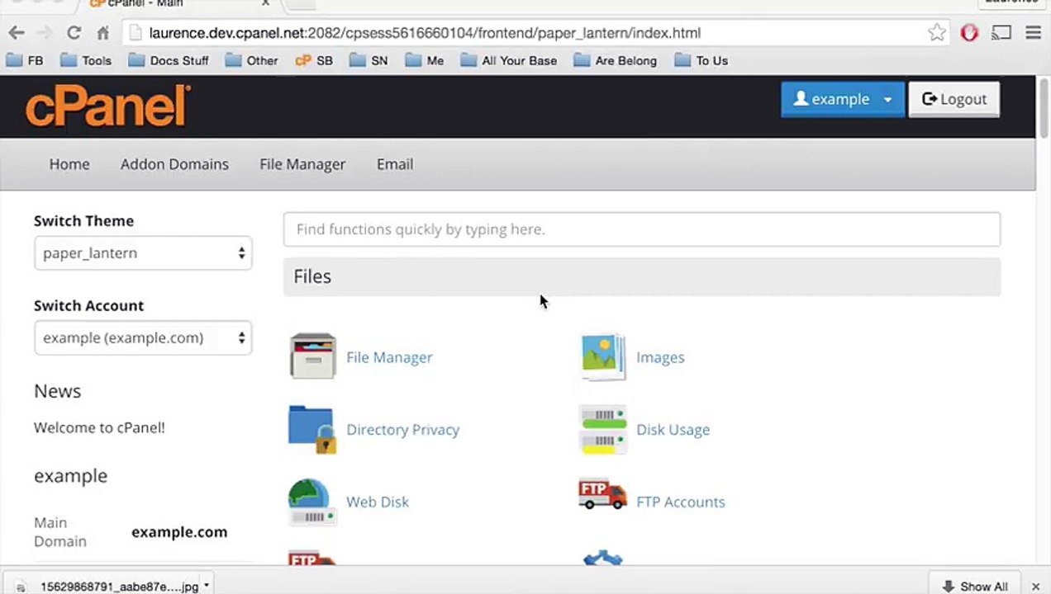Open the Directory Privacy link

(402, 430)
